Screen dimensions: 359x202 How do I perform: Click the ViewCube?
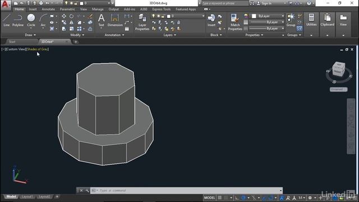339,69
